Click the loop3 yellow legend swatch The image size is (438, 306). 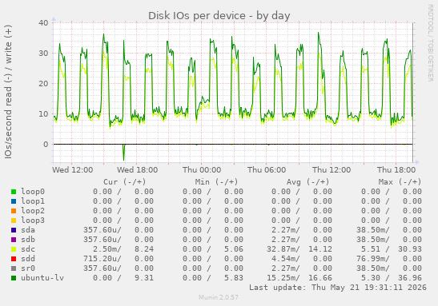pyautogui.click(x=14, y=221)
